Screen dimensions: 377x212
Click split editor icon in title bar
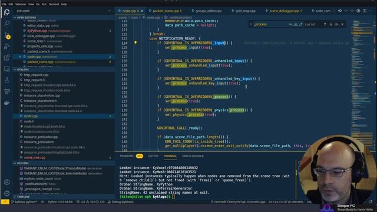pos(365,11)
